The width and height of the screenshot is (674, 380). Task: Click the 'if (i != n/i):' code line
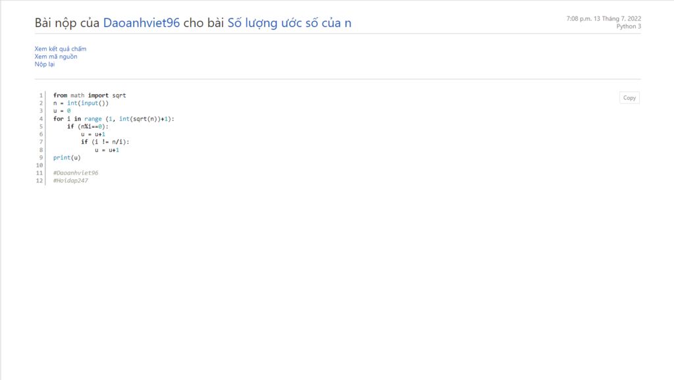(x=105, y=142)
